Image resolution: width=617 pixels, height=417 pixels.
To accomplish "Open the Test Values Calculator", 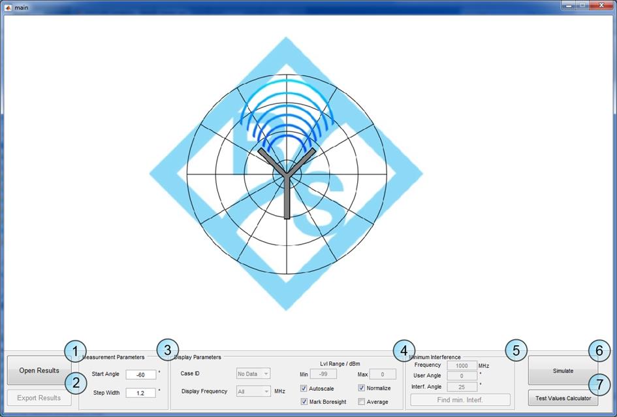I will 562,398.
